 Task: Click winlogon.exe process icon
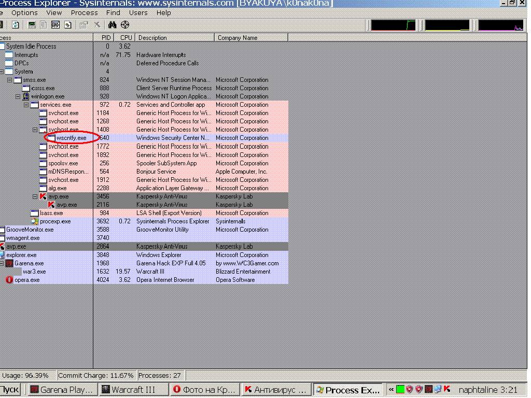(x=26, y=96)
